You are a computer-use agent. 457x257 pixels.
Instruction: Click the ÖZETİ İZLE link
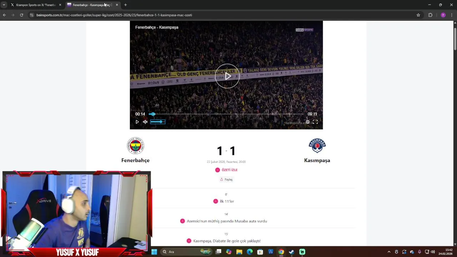(230, 170)
